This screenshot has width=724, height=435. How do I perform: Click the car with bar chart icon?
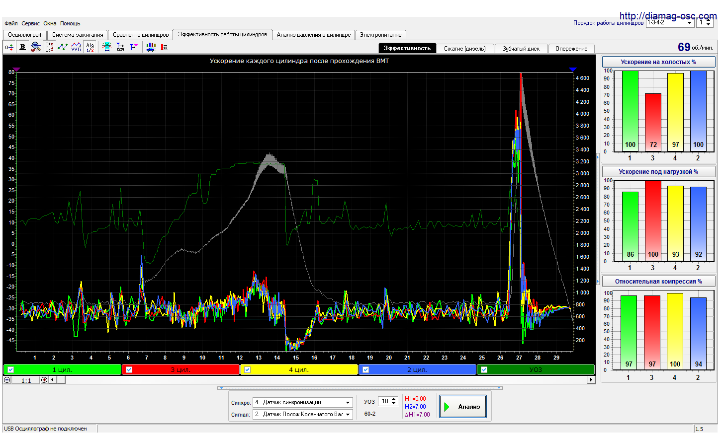pos(151,47)
